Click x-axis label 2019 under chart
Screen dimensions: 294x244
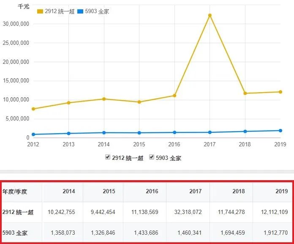point(280,144)
